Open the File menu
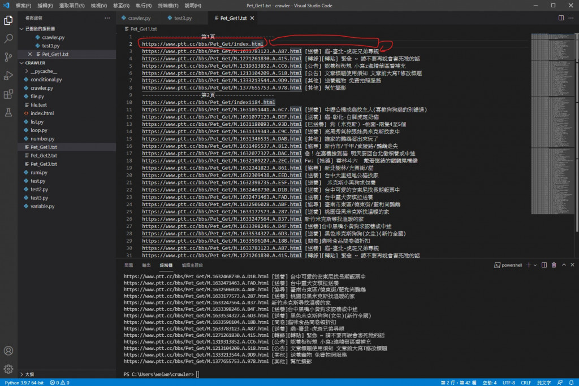The height and width of the screenshot is (386, 579). (23, 6)
